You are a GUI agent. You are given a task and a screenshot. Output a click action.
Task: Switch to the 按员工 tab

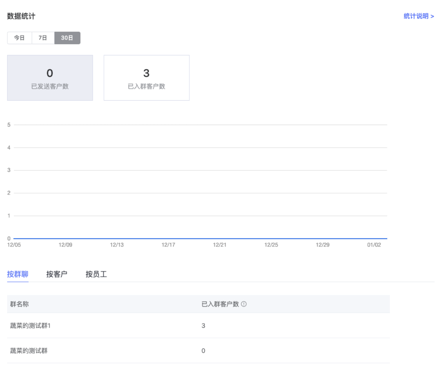tap(96, 274)
